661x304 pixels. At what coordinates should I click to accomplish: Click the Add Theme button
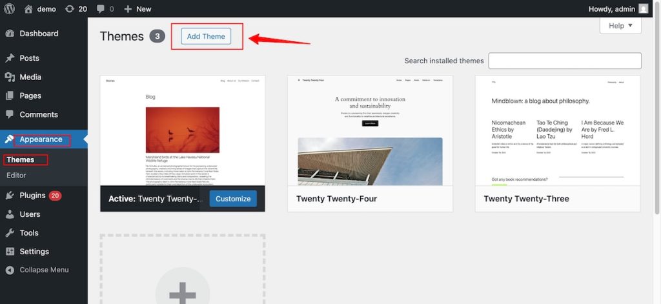[206, 36]
